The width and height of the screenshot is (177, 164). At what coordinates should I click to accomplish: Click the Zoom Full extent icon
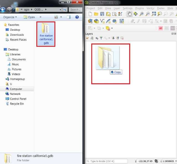(x=154, y=14)
